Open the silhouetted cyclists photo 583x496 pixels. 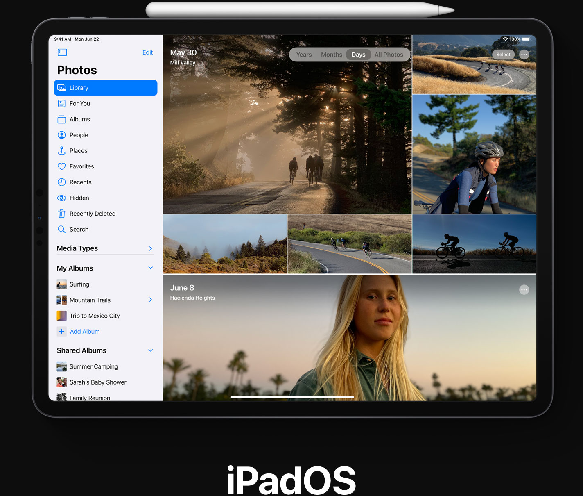475,244
